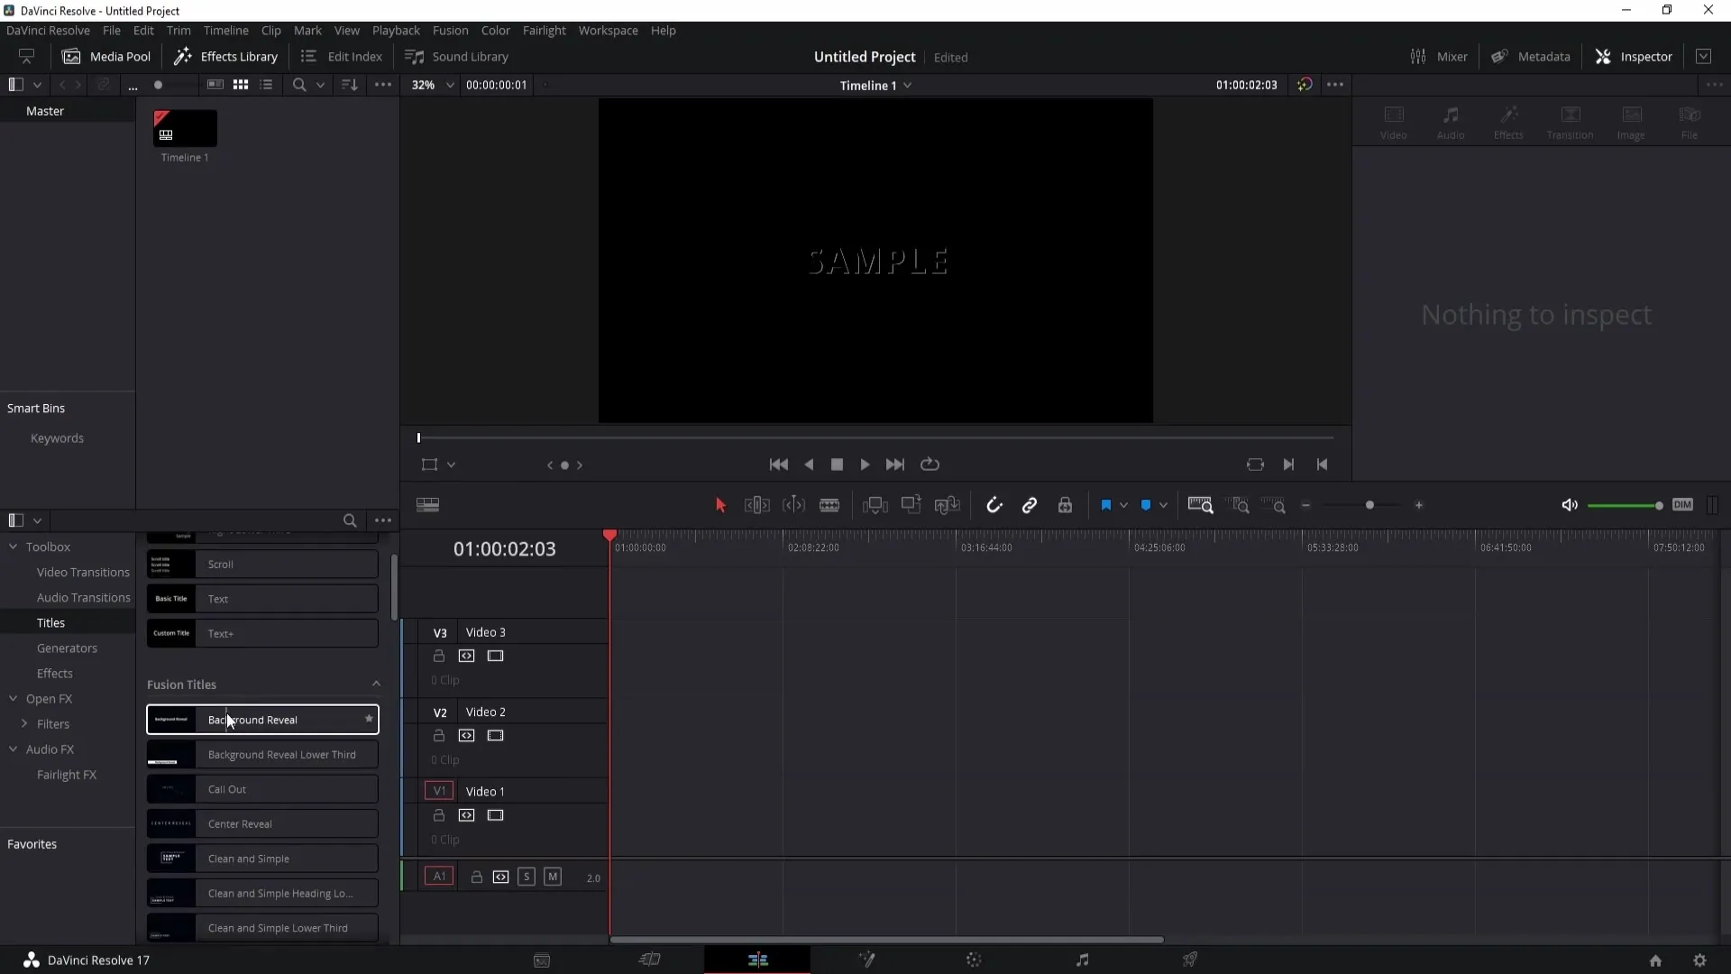Toggle the Inspector panel

click(1633, 56)
